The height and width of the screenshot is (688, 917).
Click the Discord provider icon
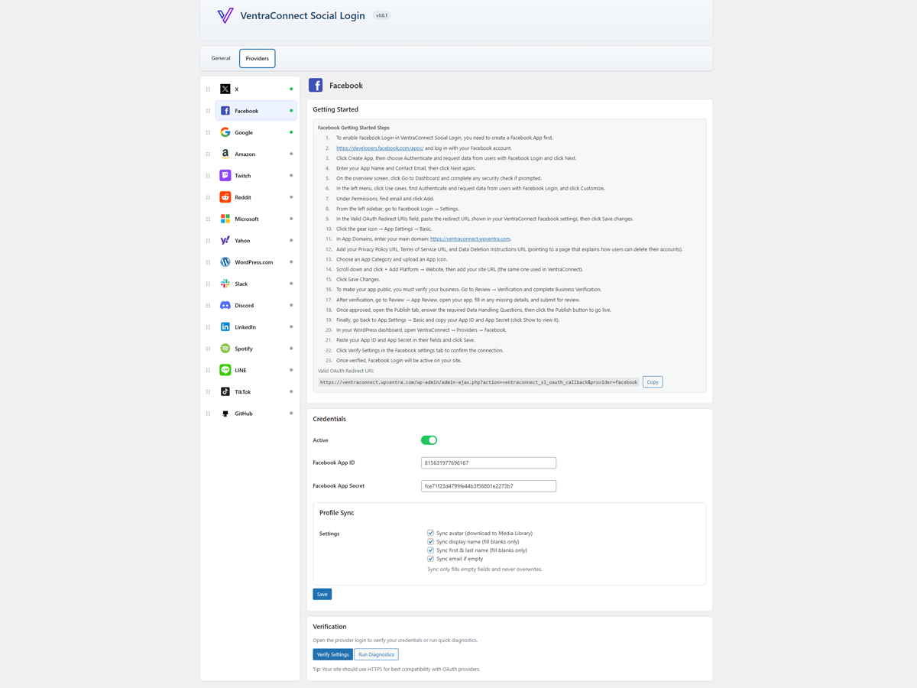click(225, 305)
